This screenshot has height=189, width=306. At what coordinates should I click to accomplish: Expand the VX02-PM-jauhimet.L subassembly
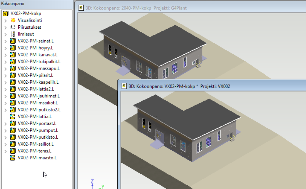[x=5, y=96]
